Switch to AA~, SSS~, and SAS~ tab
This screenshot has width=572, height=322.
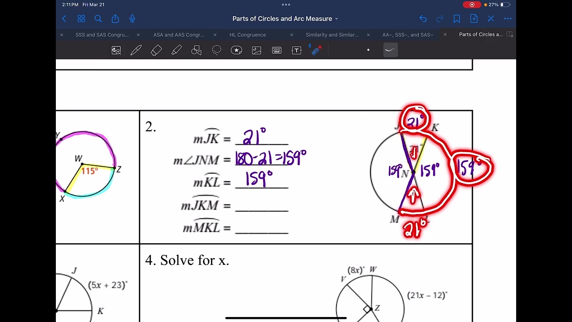[408, 35]
